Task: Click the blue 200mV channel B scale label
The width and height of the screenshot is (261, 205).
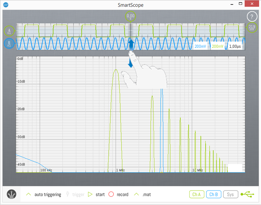Action: coord(200,46)
